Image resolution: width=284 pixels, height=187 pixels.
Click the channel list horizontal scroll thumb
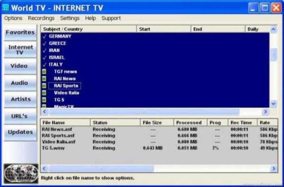144,112
